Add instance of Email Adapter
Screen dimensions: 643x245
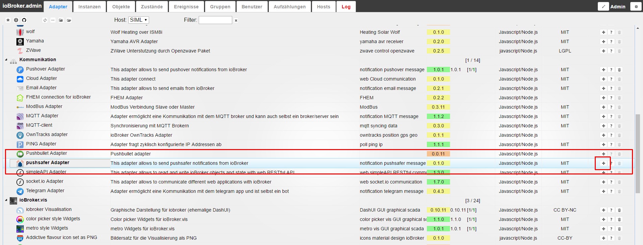click(x=603, y=88)
